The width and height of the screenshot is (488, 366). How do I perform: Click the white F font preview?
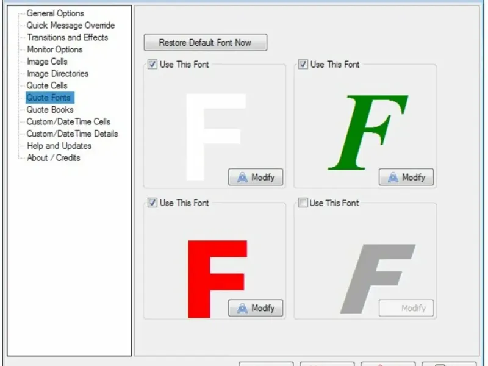coord(216,137)
